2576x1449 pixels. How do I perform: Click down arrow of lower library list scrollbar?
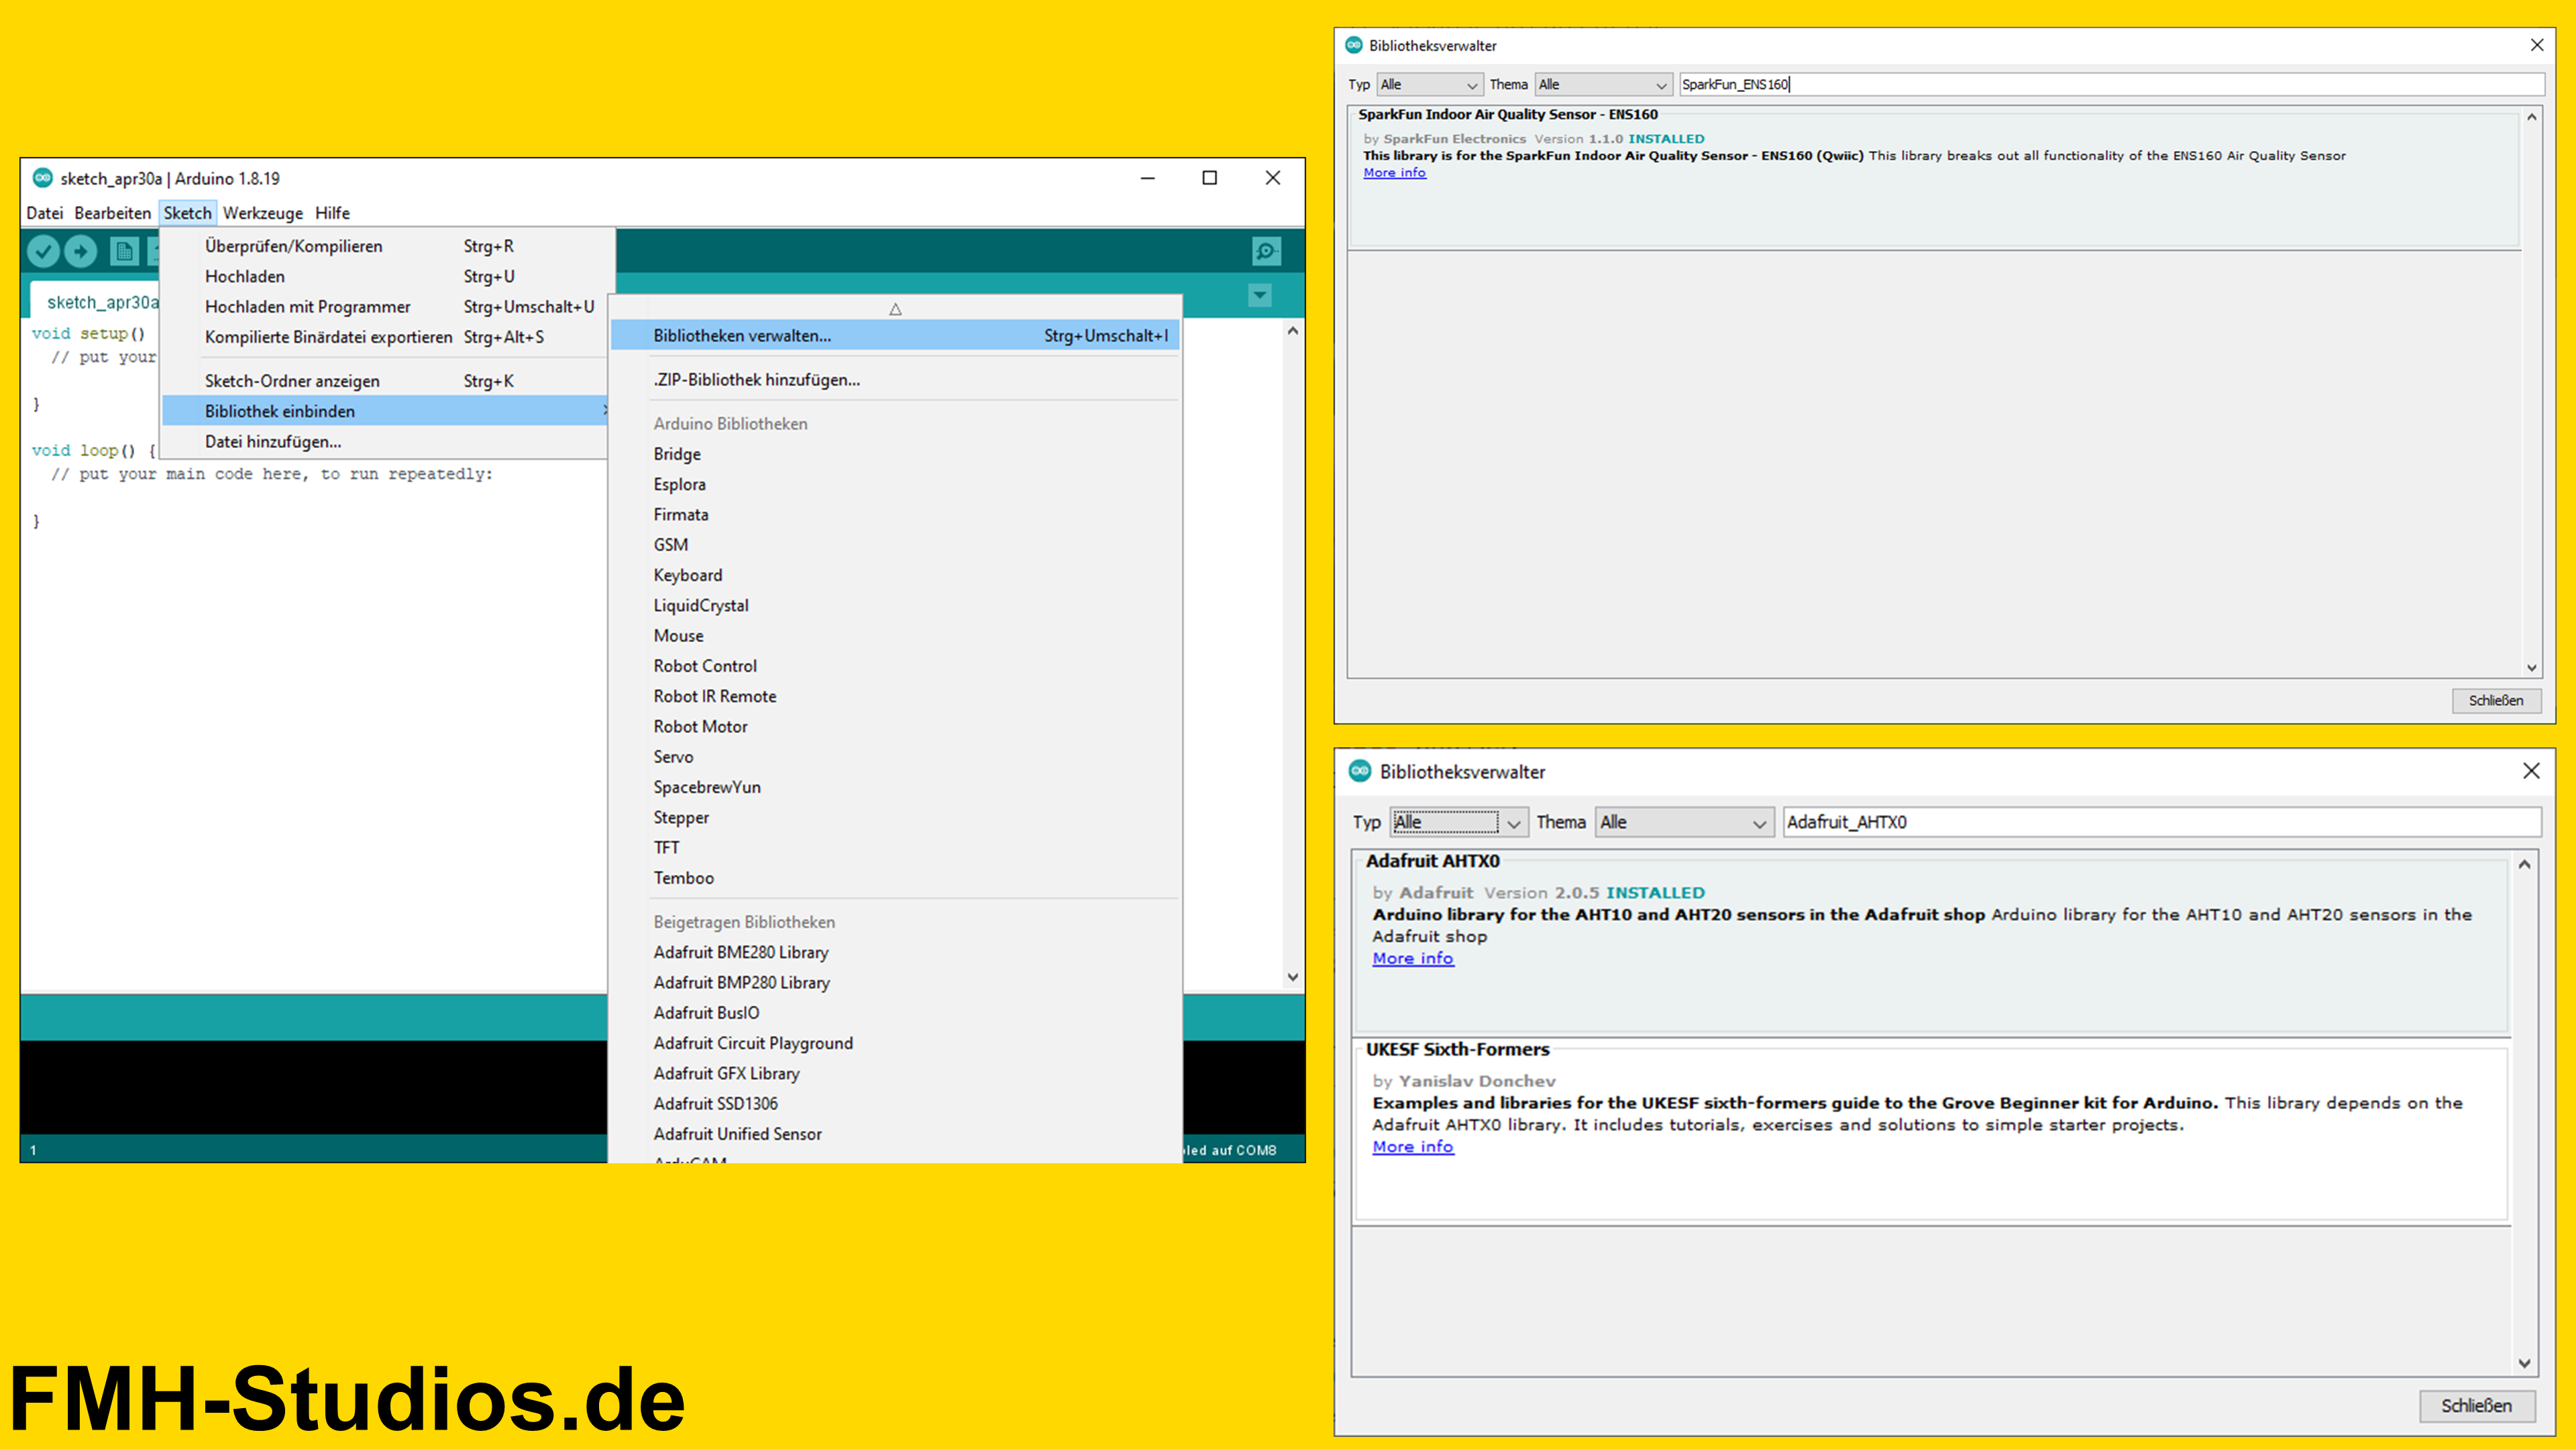tap(2525, 1363)
